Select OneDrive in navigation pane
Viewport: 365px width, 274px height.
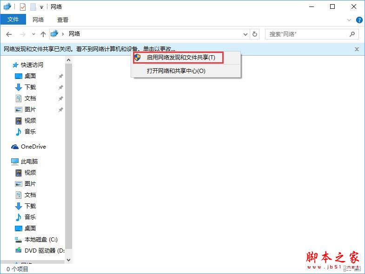(x=33, y=147)
